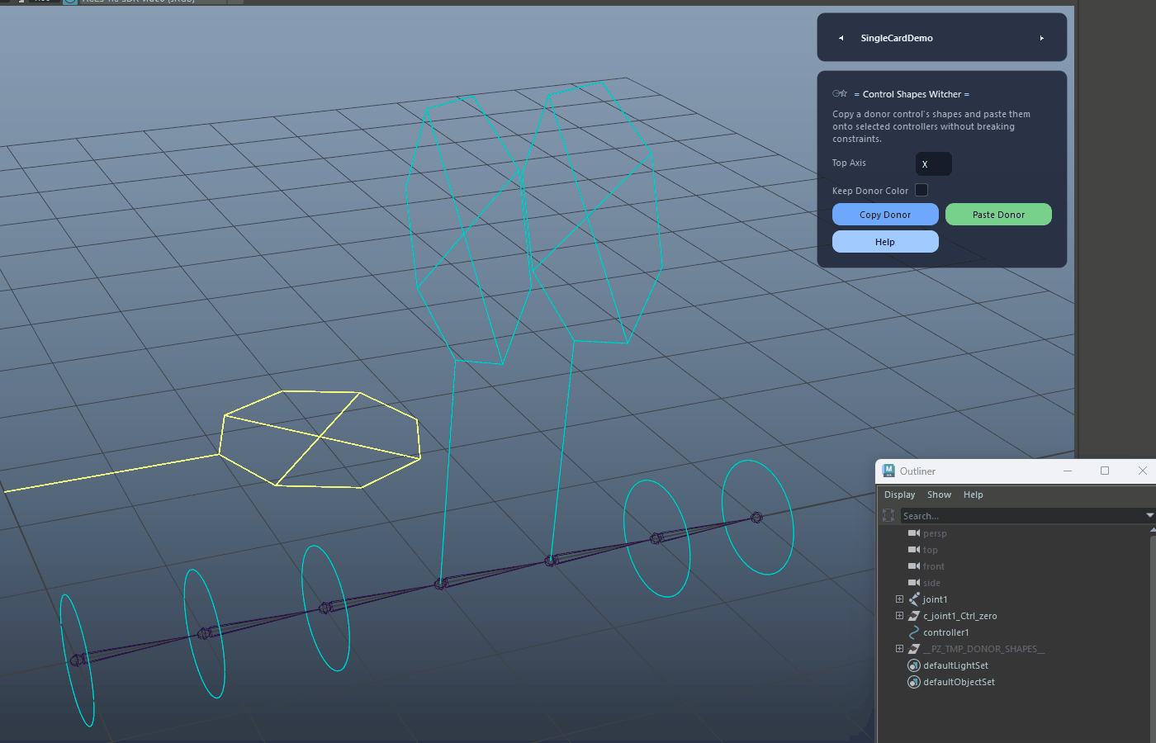Image resolution: width=1156 pixels, height=743 pixels.
Task: Click the side camera icon
Action: (914, 583)
